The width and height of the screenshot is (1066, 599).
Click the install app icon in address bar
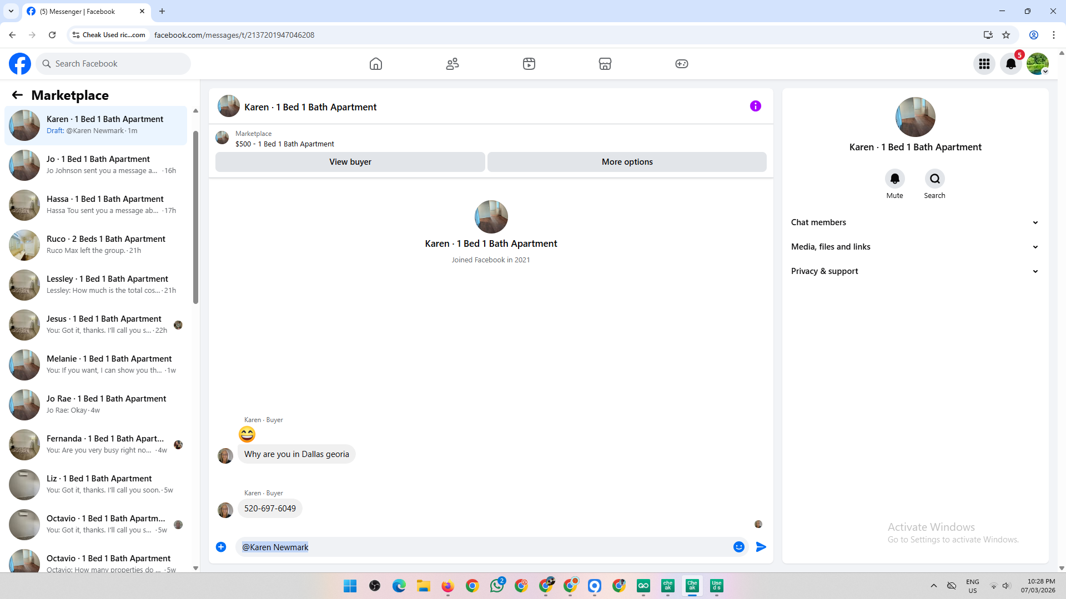click(x=988, y=35)
